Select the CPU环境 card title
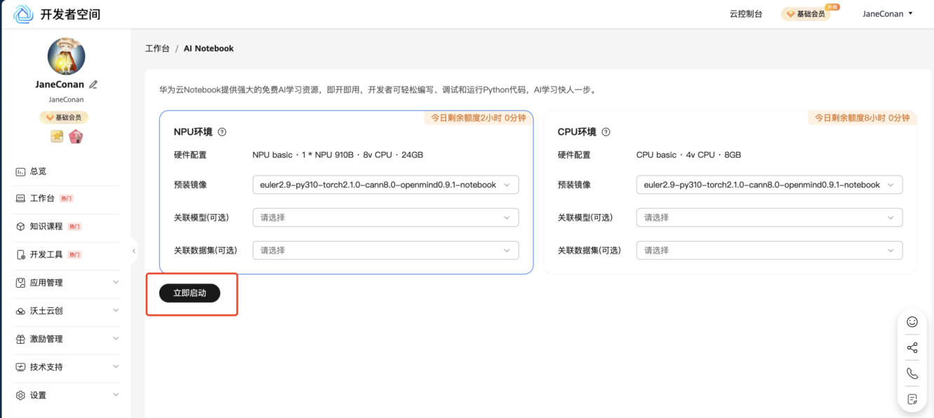The height and width of the screenshot is (418, 934). [577, 132]
